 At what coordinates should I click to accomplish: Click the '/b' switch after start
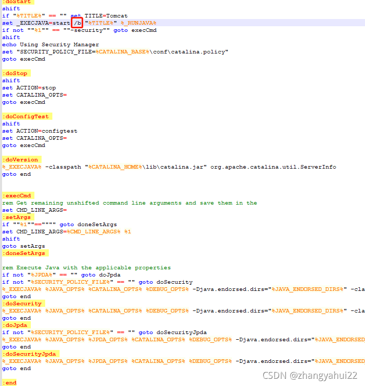[78, 23]
